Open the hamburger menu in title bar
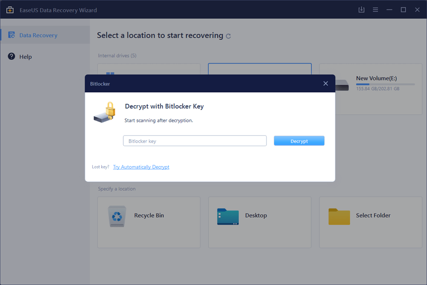Image resolution: width=427 pixels, height=285 pixels. (x=375, y=10)
